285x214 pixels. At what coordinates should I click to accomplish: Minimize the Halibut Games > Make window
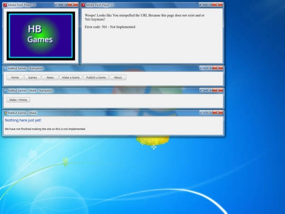coord(203,113)
